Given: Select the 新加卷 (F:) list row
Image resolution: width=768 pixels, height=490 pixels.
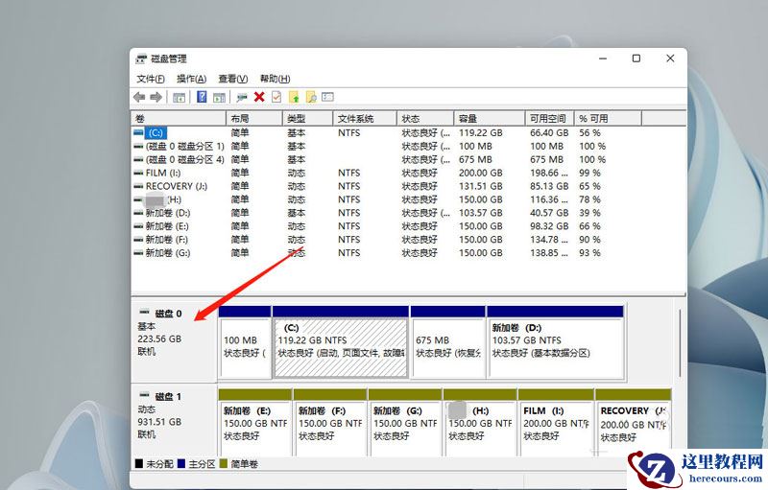Looking at the screenshot, I should coord(407,239).
